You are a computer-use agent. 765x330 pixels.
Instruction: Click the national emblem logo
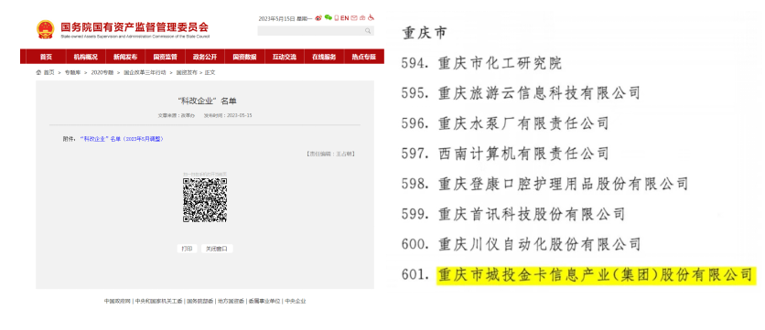pos(46,30)
